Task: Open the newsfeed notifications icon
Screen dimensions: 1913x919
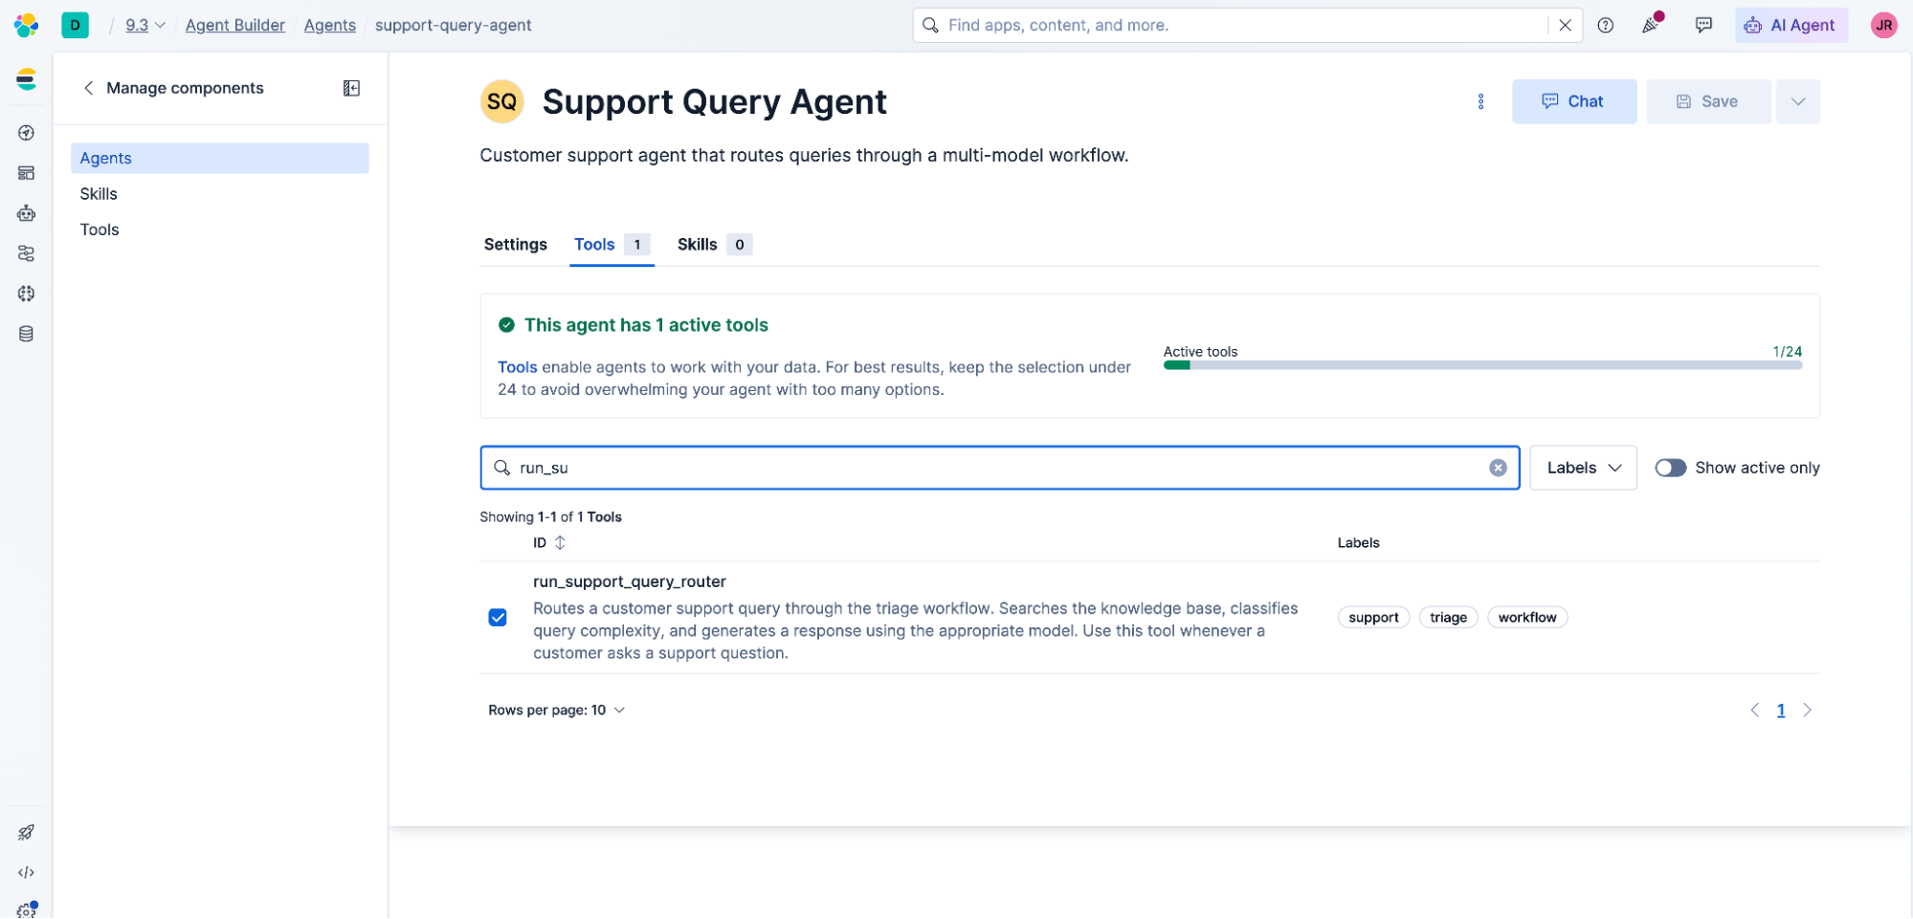Action: pos(1652,24)
